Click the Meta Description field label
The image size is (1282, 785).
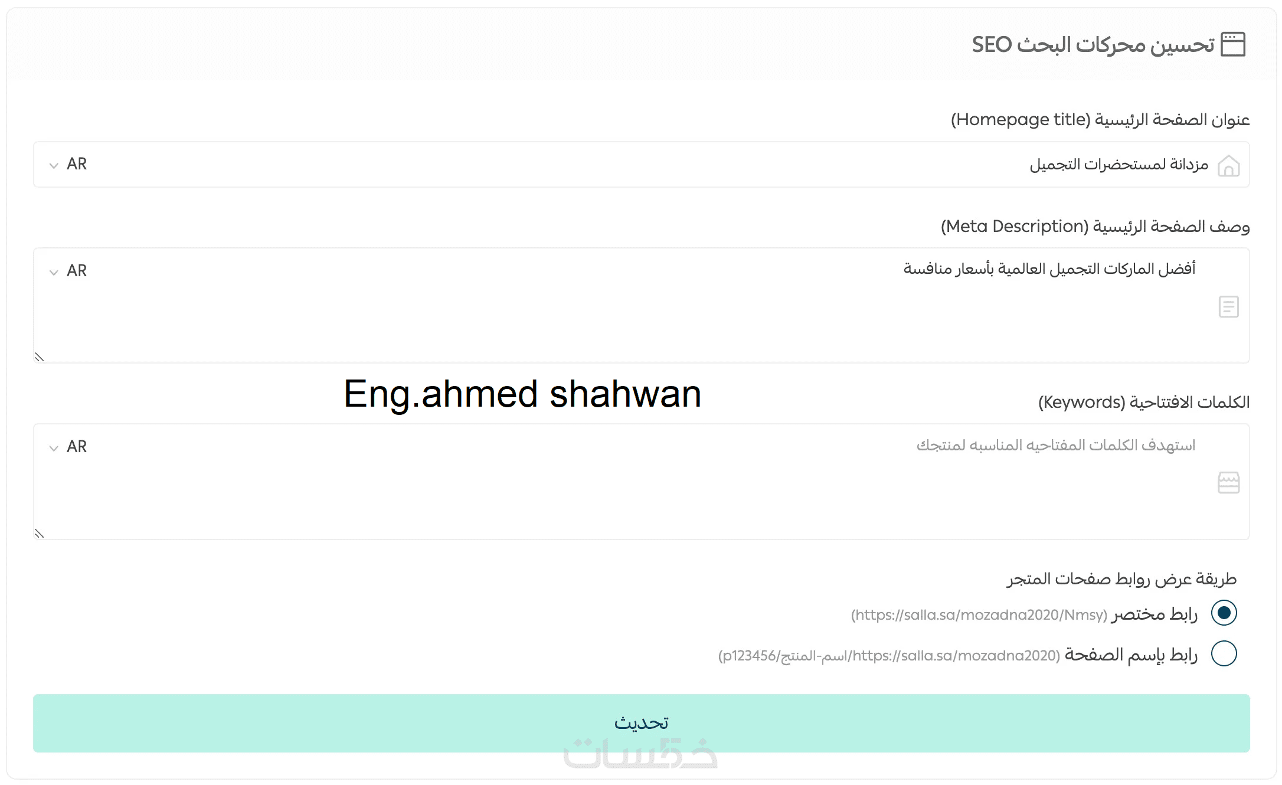pyautogui.click(x=1095, y=227)
